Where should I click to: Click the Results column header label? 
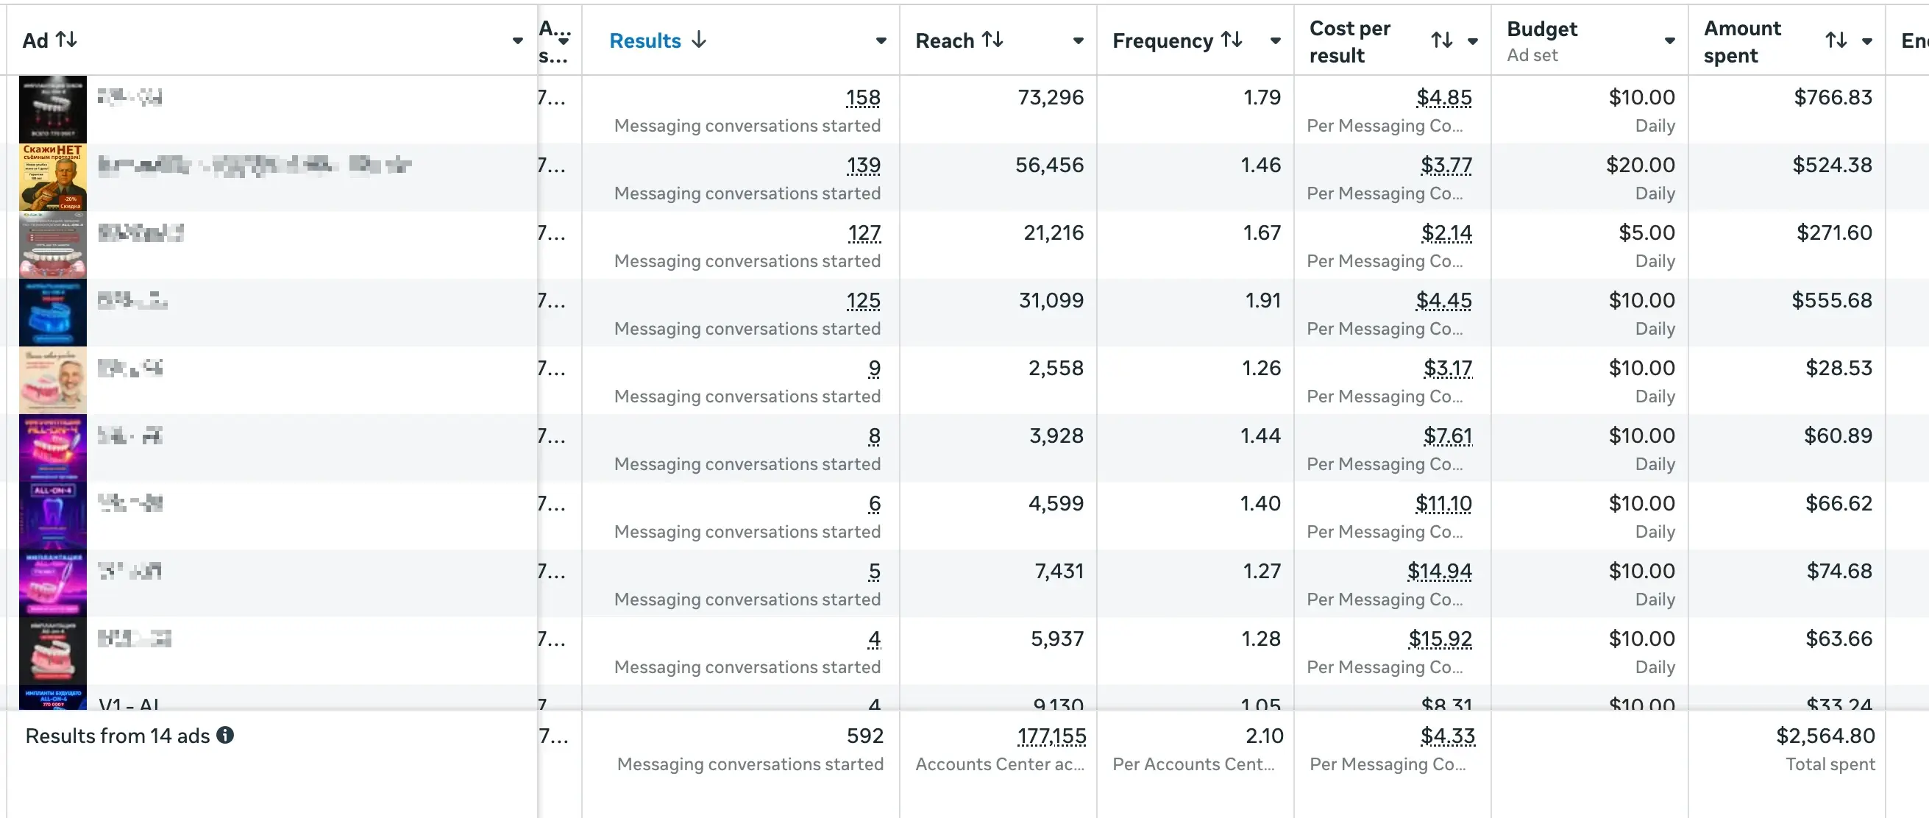click(644, 40)
